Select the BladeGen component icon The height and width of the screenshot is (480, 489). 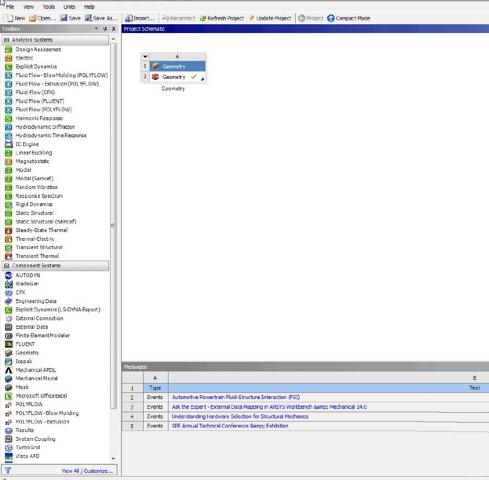(x=8, y=284)
